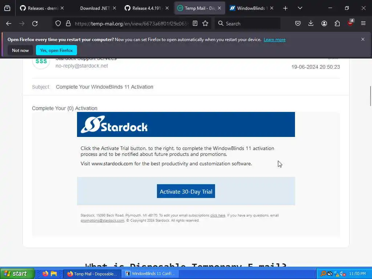Click Activate 30-Day Trial button
The image size is (372, 279).
click(186, 191)
